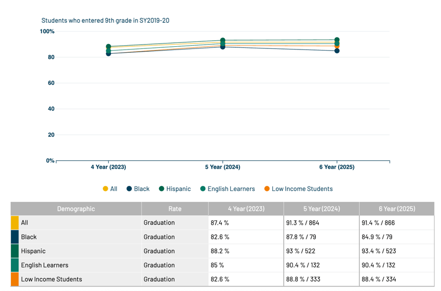Click the Black data point at 6 Year
The image size is (441, 291).
pos(337,51)
